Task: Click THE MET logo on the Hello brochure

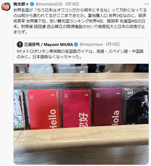Action: point(31,97)
